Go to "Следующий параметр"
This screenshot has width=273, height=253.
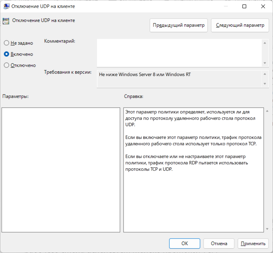[x=240, y=25]
